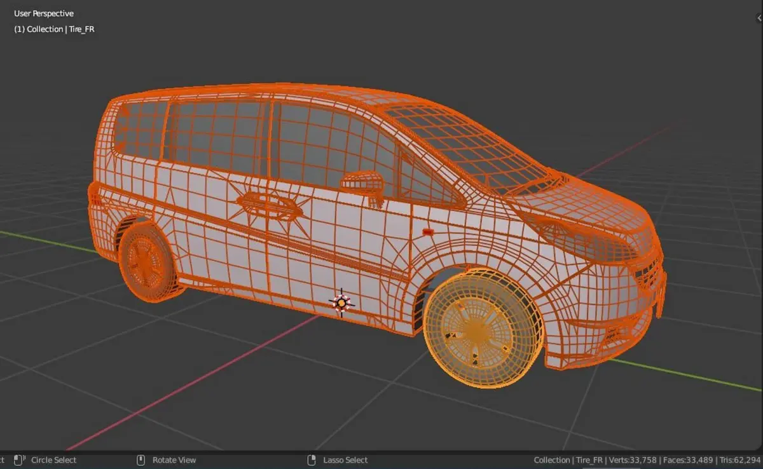Screen dimensions: 763x469
Task: Click the 'User Perspective' viewport label
Action: tap(44, 13)
